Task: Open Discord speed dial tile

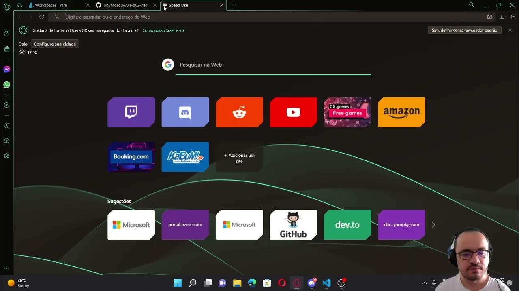Action: (185, 112)
